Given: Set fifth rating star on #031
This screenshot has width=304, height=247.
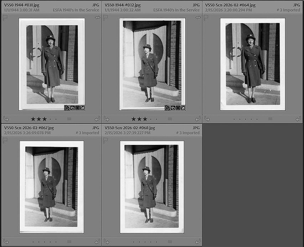Looking at the screenshot, I should [x=56, y=119].
